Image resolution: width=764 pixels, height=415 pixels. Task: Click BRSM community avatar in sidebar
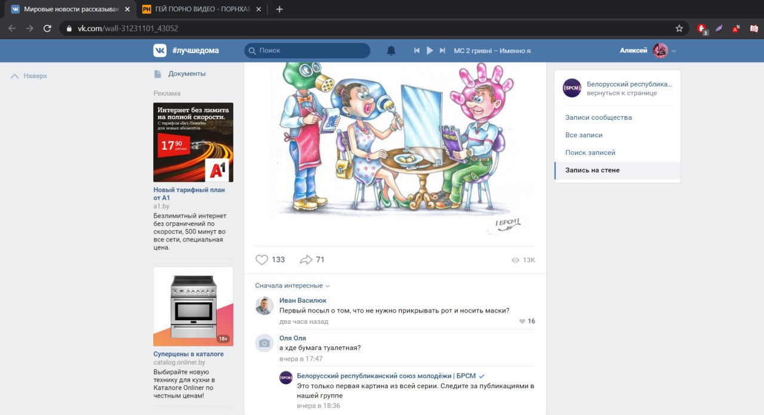point(572,88)
